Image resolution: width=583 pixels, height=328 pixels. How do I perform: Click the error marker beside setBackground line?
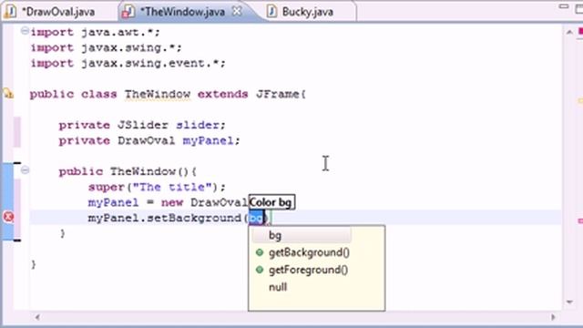(x=8, y=217)
